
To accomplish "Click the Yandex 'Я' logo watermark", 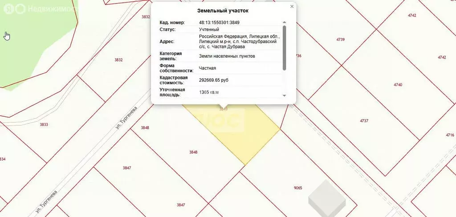I will (6, 8).
